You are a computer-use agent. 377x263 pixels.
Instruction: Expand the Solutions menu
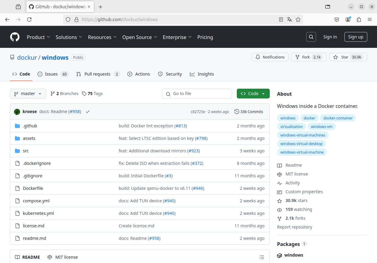coord(69,37)
